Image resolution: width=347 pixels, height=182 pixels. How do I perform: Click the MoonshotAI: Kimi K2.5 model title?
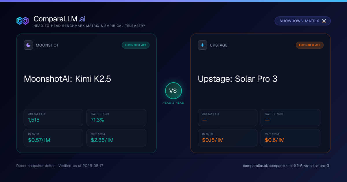67,79
